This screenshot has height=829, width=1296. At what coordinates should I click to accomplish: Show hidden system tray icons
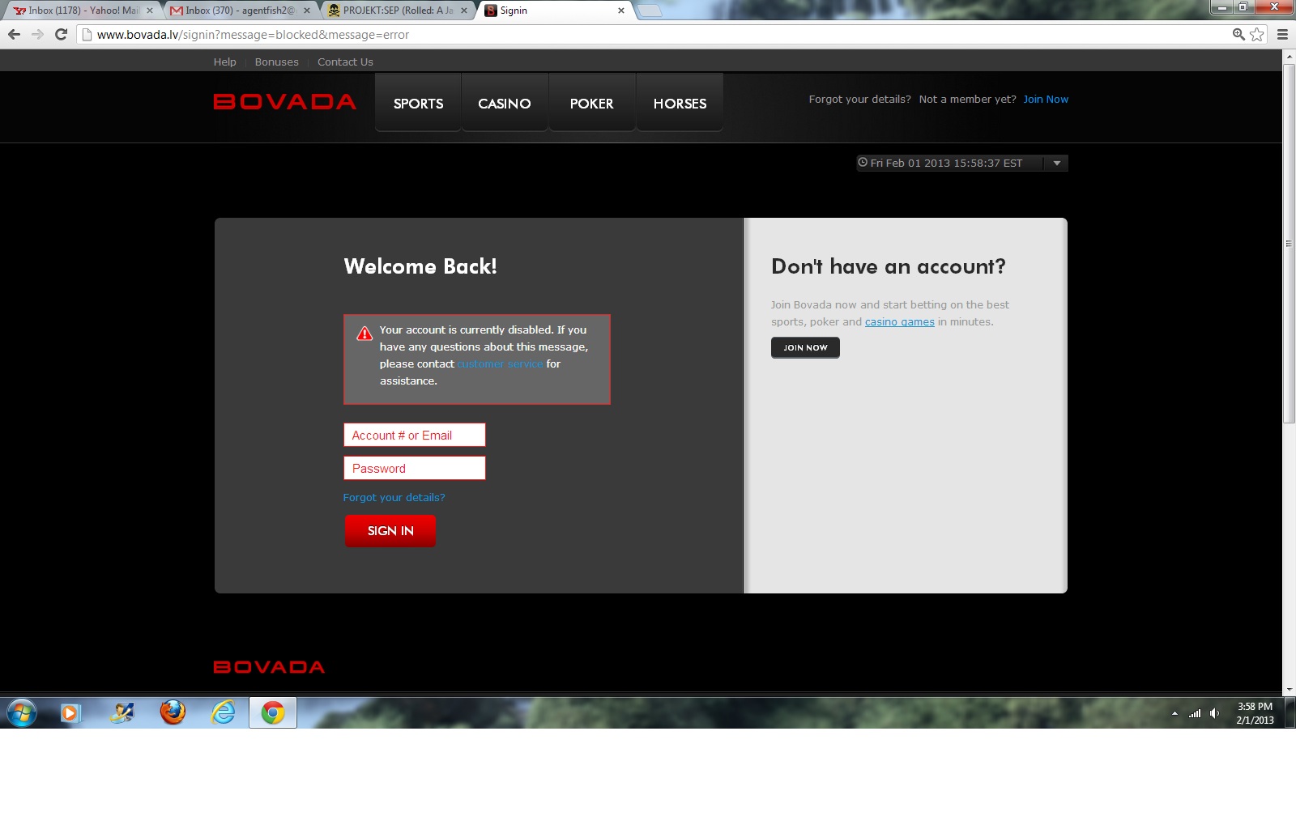pyautogui.click(x=1174, y=713)
